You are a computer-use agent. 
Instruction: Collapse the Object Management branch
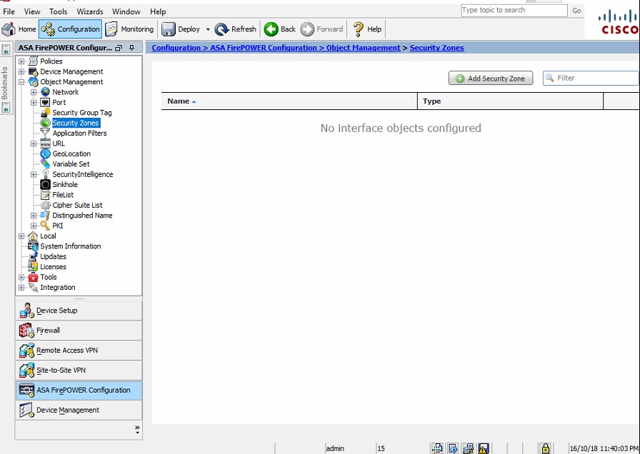pyautogui.click(x=23, y=81)
